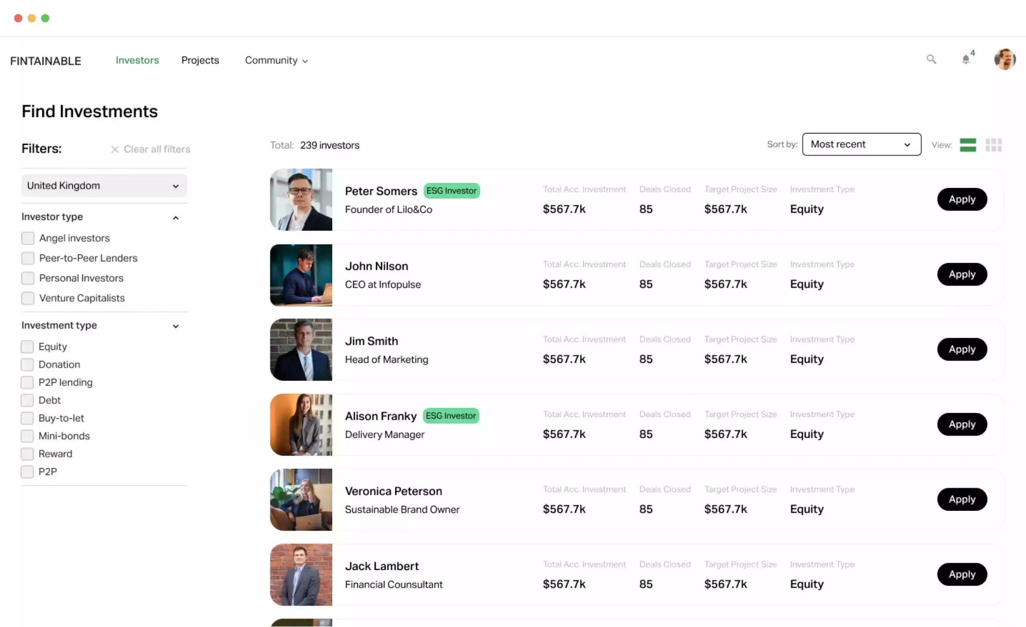Click the name John Nilson
Image resolution: width=1026 pixels, height=627 pixels.
(x=376, y=266)
